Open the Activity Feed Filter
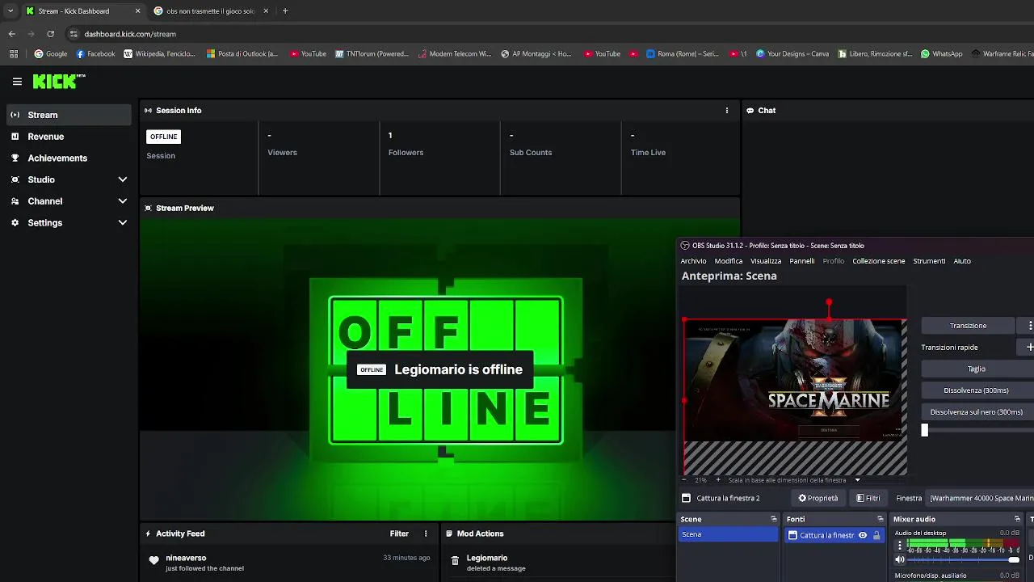1034x582 pixels. click(x=399, y=533)
